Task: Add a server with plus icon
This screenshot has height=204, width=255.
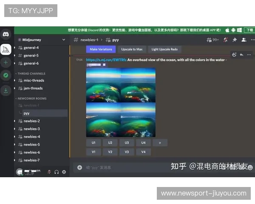Action: 6,62
